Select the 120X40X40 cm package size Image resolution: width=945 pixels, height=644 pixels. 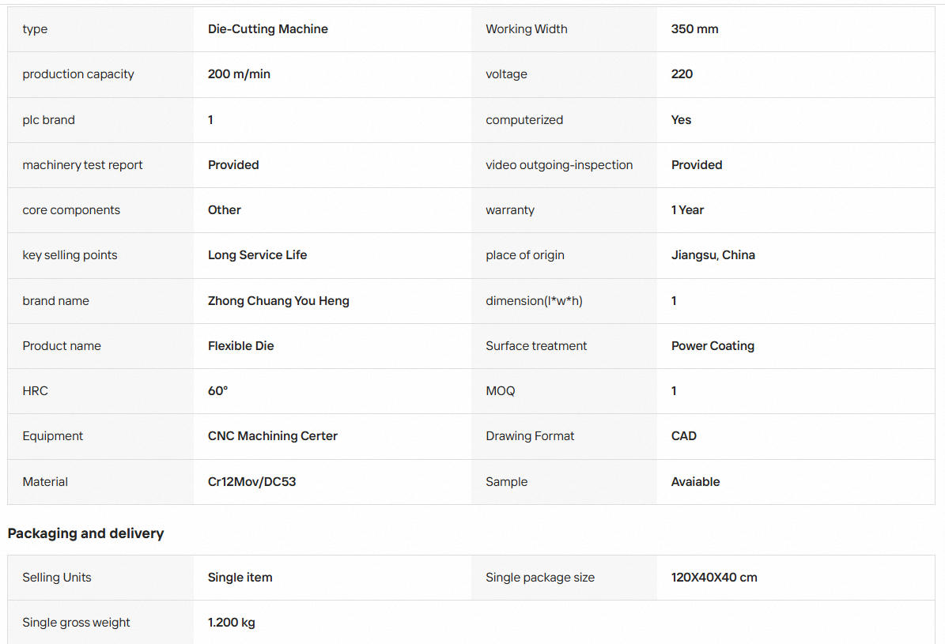click(x=714, y=577)
